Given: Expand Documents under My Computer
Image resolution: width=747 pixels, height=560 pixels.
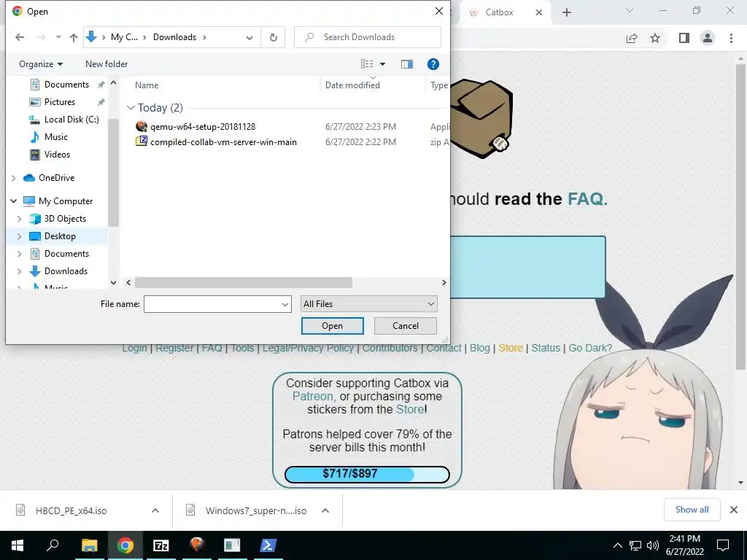Looking at the screenshot, I should [20, 254].
